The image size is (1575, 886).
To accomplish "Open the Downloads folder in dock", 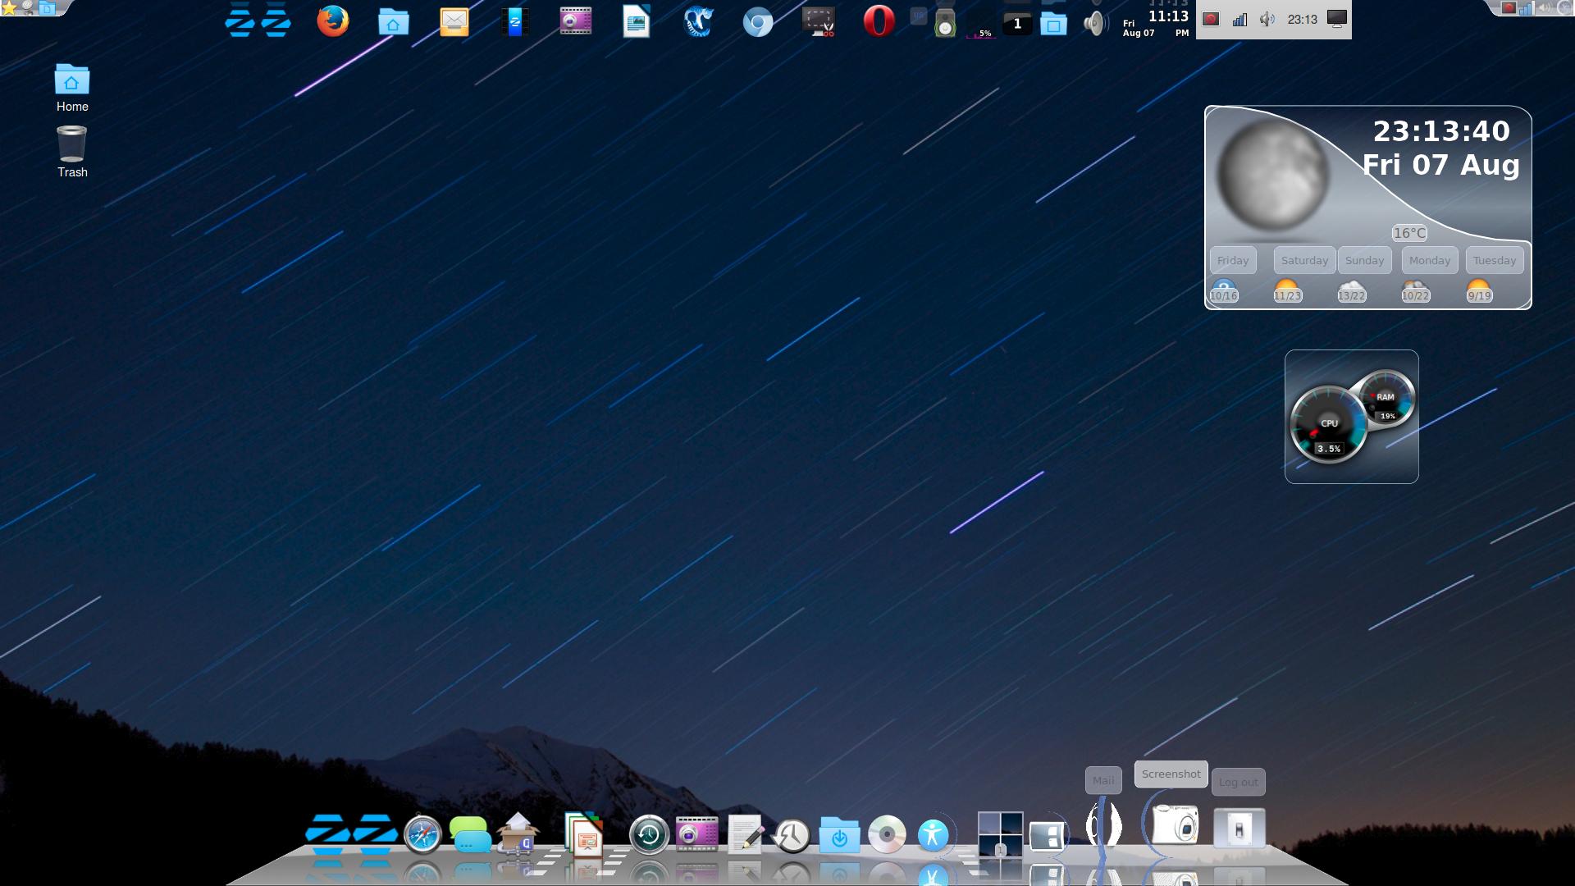I will 839,835.
